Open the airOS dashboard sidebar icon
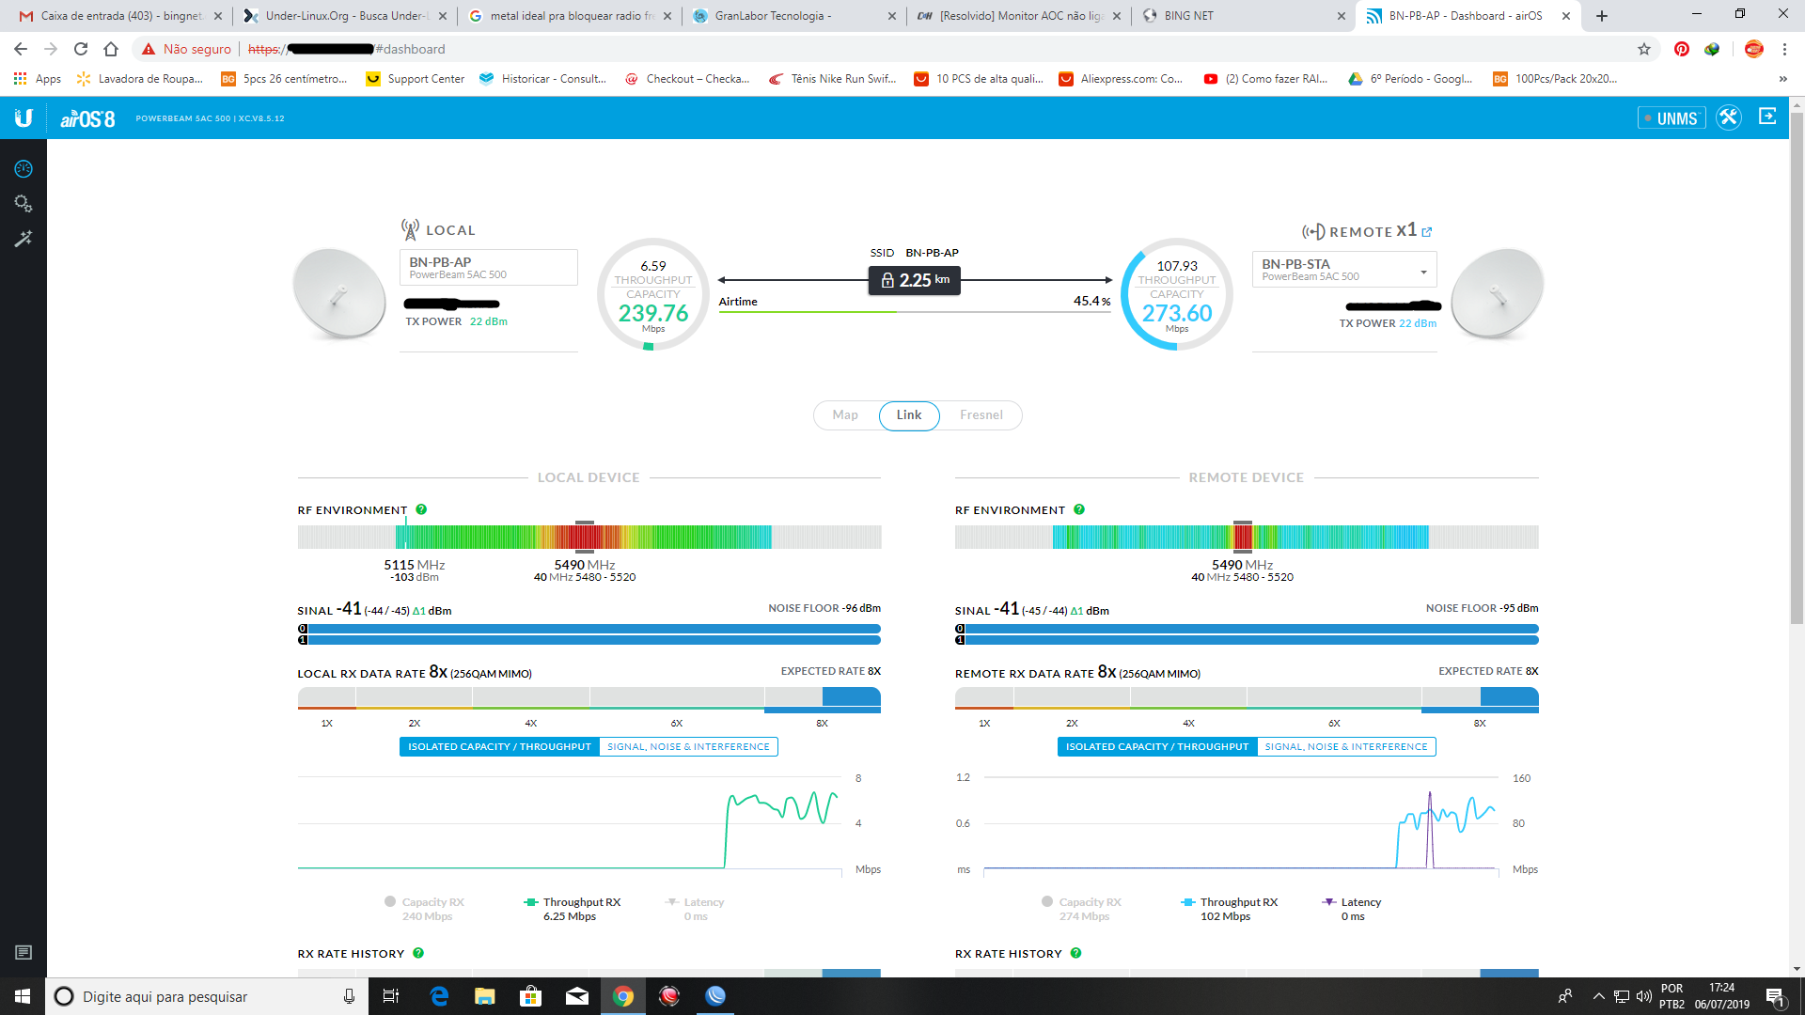 pos(24,169)
